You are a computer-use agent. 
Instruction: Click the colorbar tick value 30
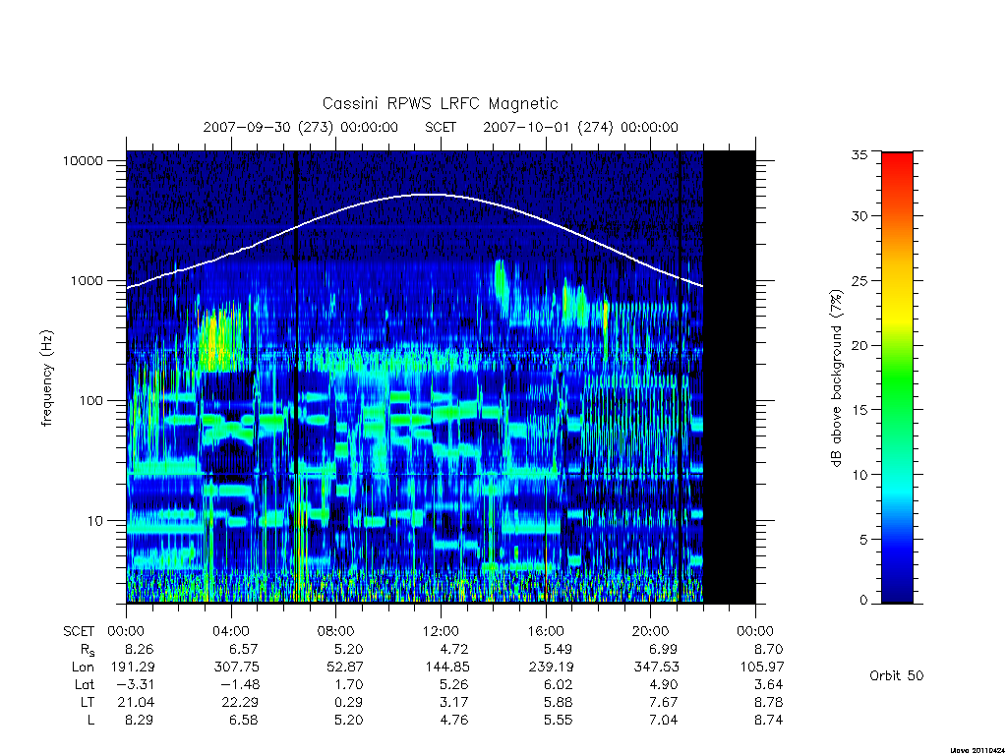(859, 216)
